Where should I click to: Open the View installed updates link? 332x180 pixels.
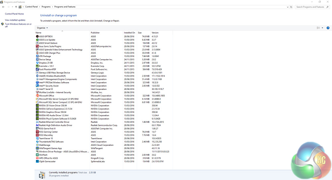click(15, 20)
